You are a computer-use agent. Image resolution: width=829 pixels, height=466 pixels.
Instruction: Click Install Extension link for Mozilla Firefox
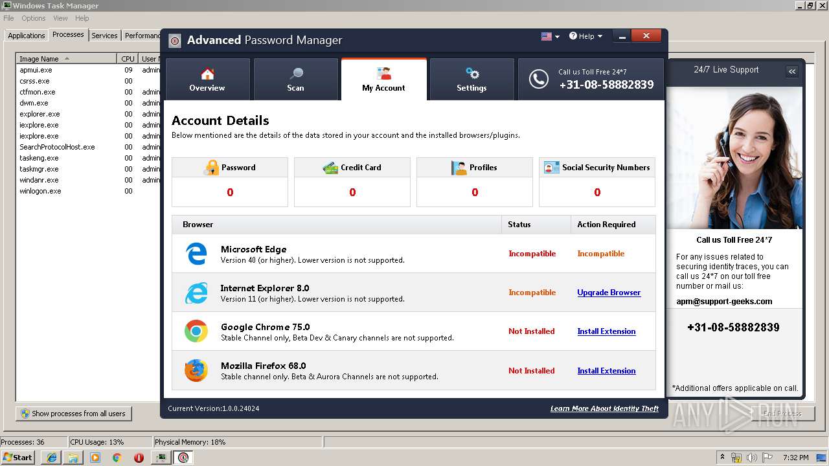(x=606, y=371)
